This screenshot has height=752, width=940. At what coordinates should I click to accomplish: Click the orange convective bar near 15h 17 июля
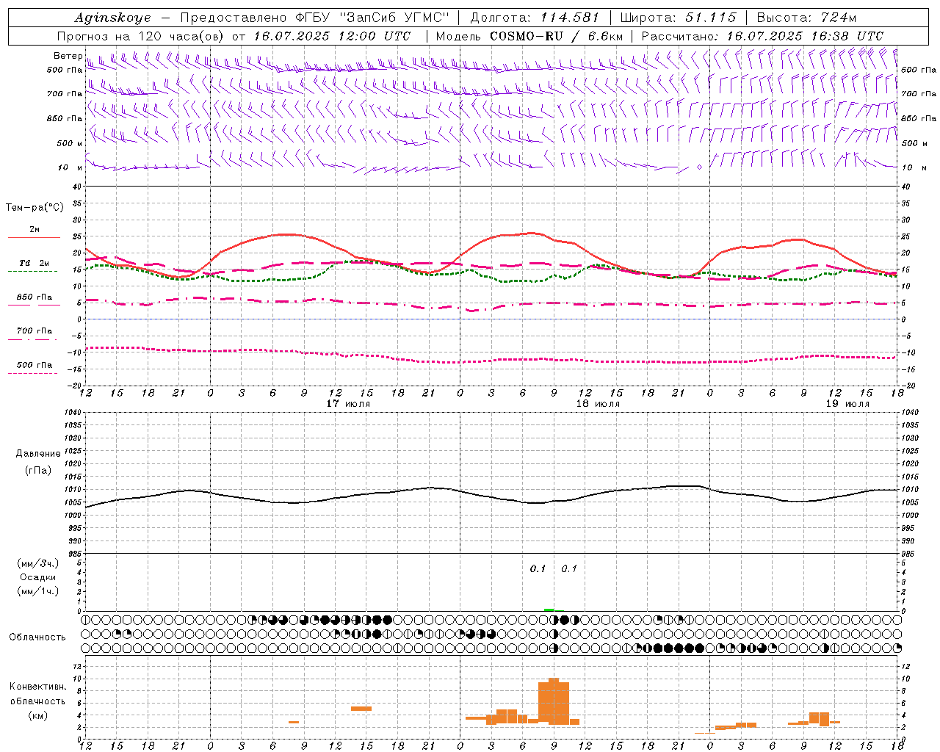361,709
